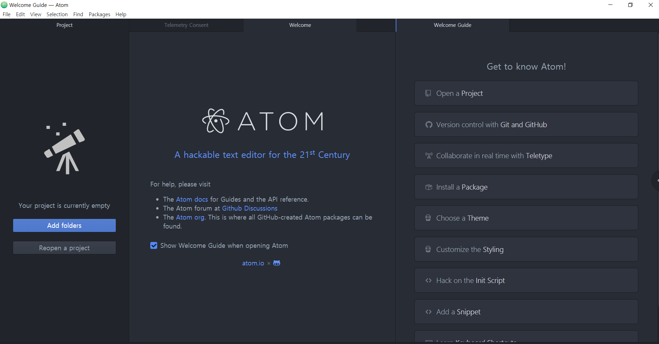The width and height of the screenshot is (659, 344).
Task: Open the Atom org link
Action: click(190, 217)
